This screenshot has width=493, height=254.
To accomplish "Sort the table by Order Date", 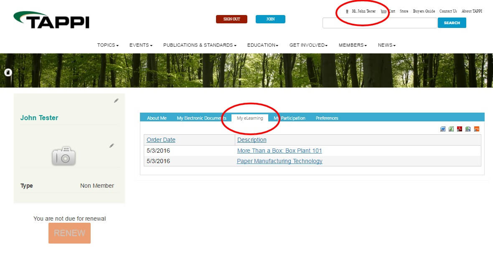I will 161,140.
